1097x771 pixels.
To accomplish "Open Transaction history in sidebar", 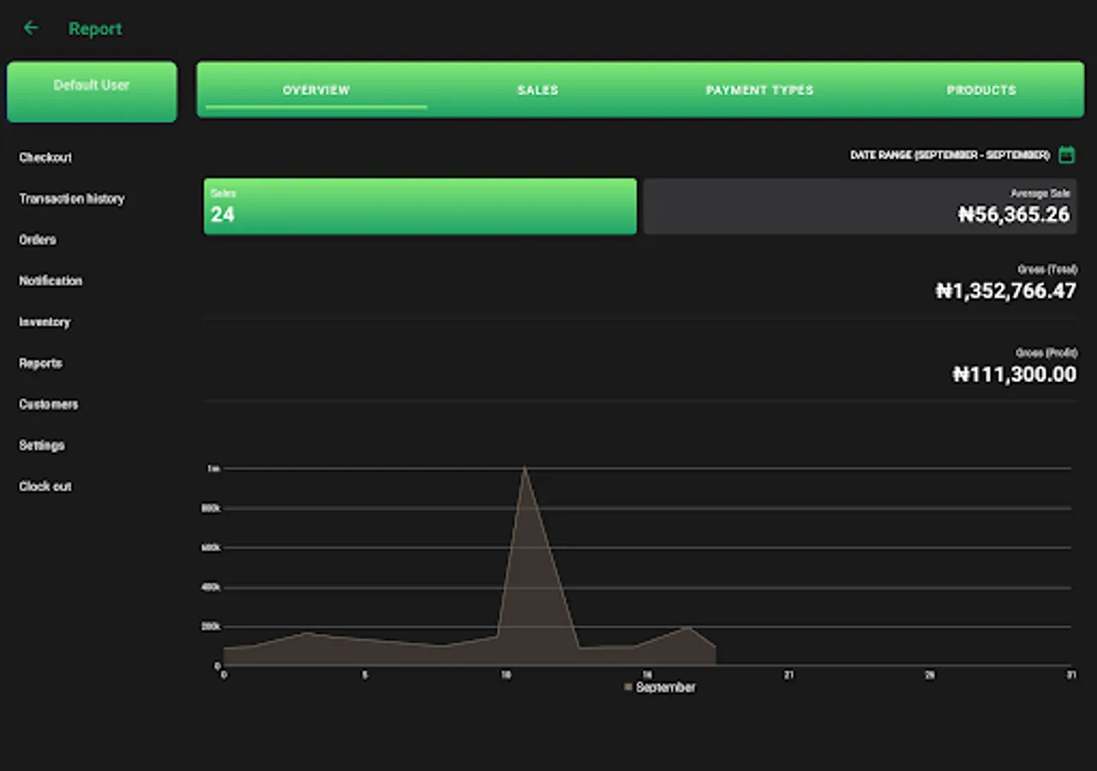I will coord(72,199).
